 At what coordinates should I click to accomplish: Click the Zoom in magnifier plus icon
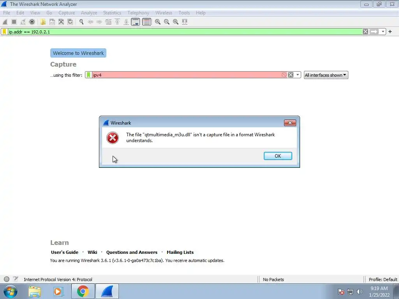pos(158,22)
